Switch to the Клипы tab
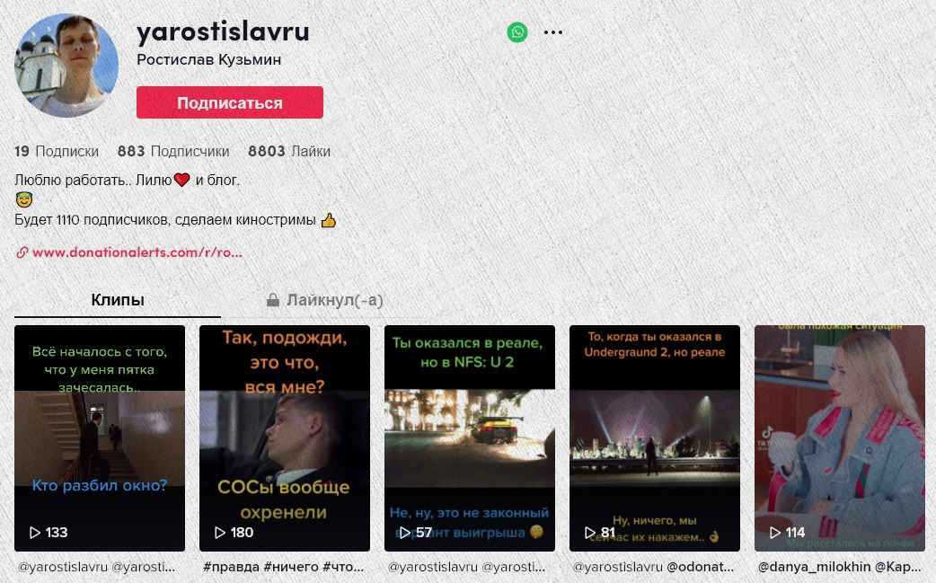This screenshot has width=936, height=583. tap(118, 300)
